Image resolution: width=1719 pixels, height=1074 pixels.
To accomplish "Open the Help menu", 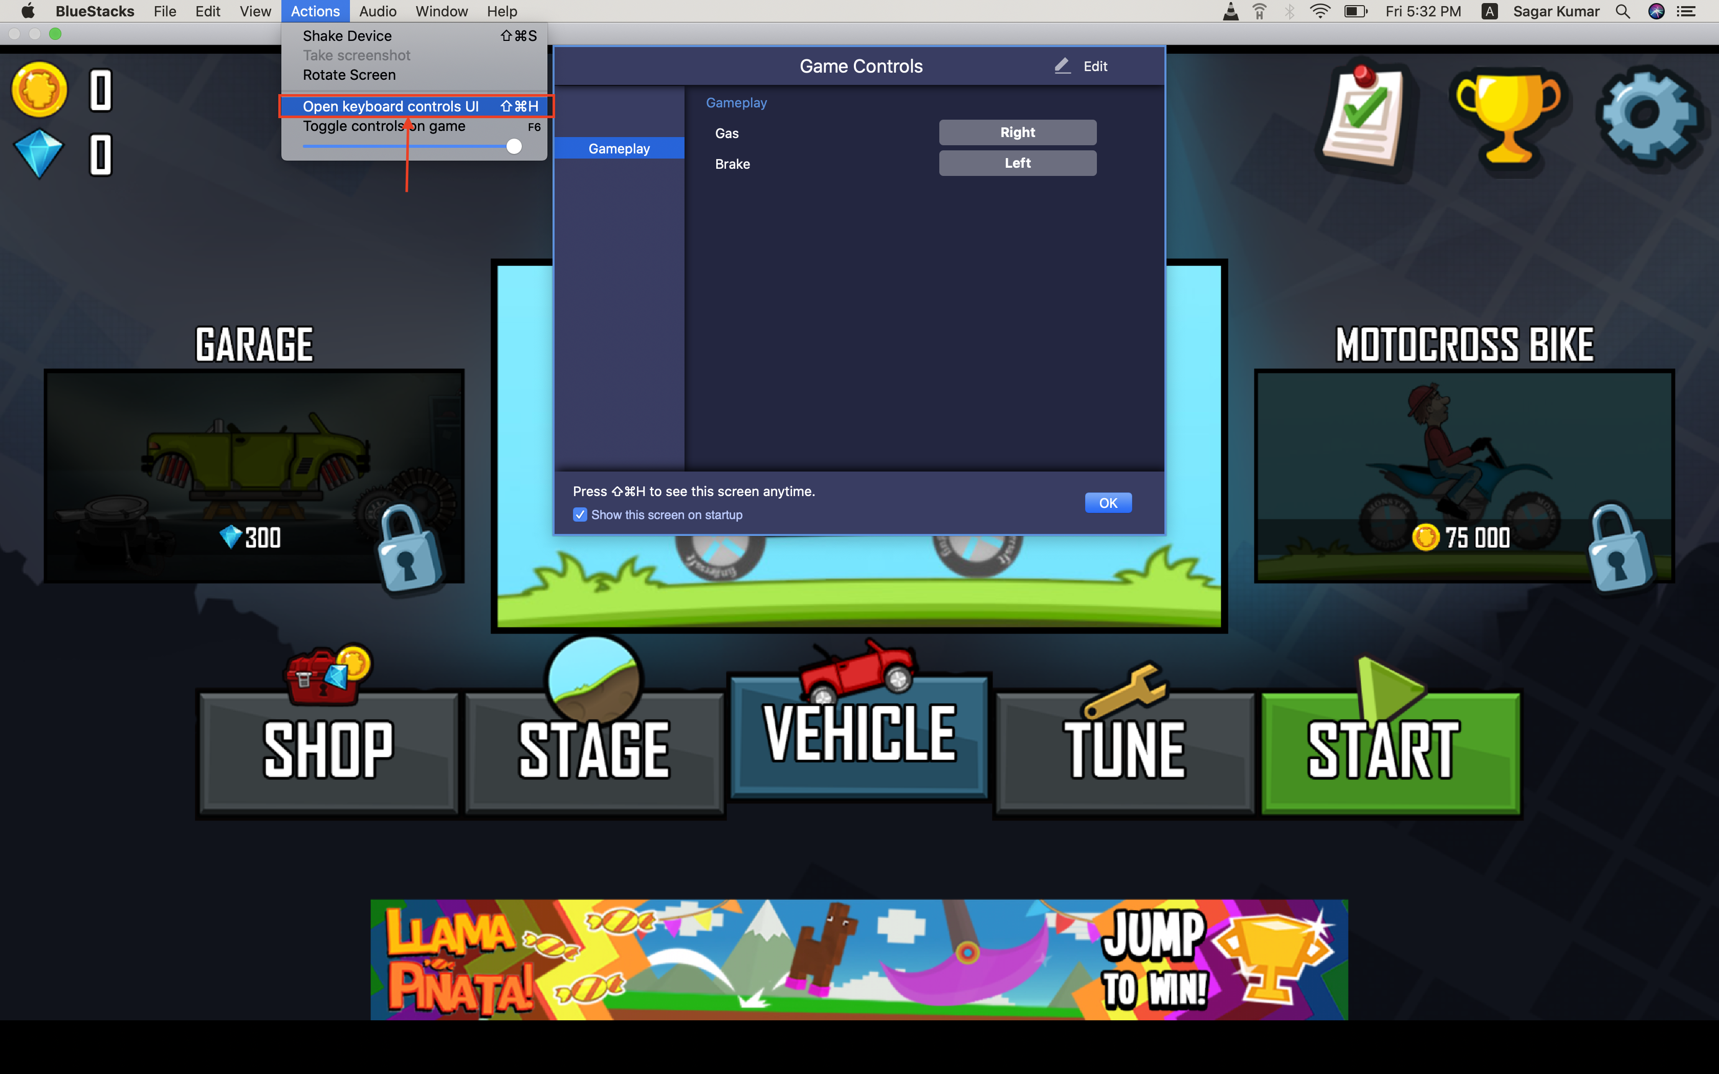I will (501, 11).
